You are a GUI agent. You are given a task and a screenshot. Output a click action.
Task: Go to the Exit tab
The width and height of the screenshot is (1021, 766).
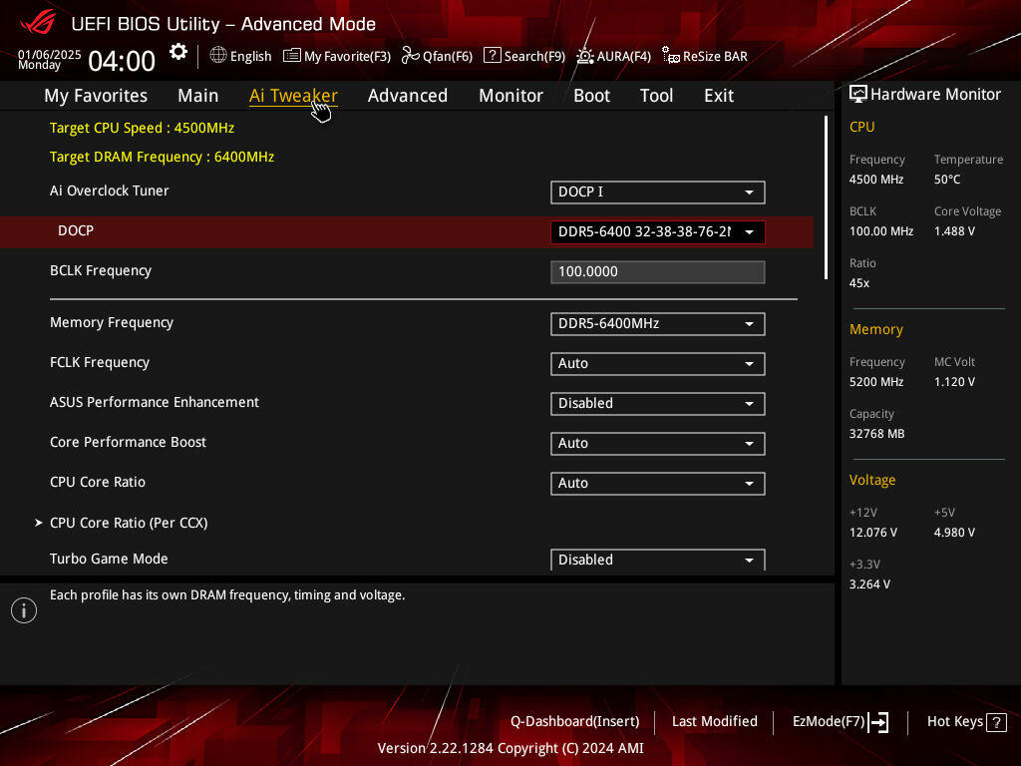(719, 96)
